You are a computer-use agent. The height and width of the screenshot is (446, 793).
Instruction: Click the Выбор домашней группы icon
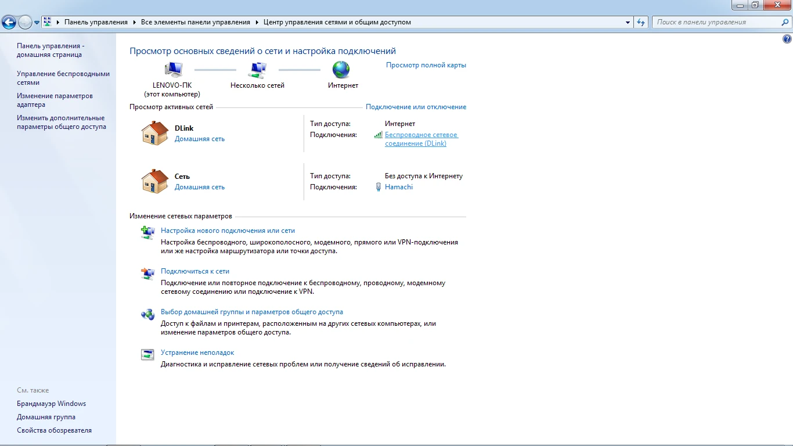point(147,314)
